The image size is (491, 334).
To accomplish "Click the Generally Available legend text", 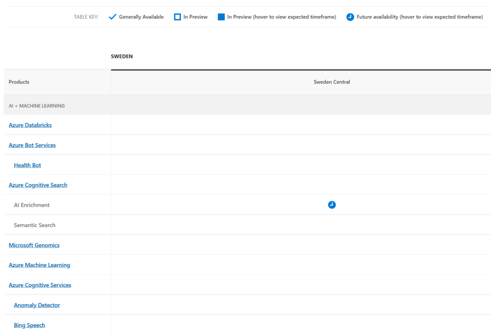I will coord(141,17).
